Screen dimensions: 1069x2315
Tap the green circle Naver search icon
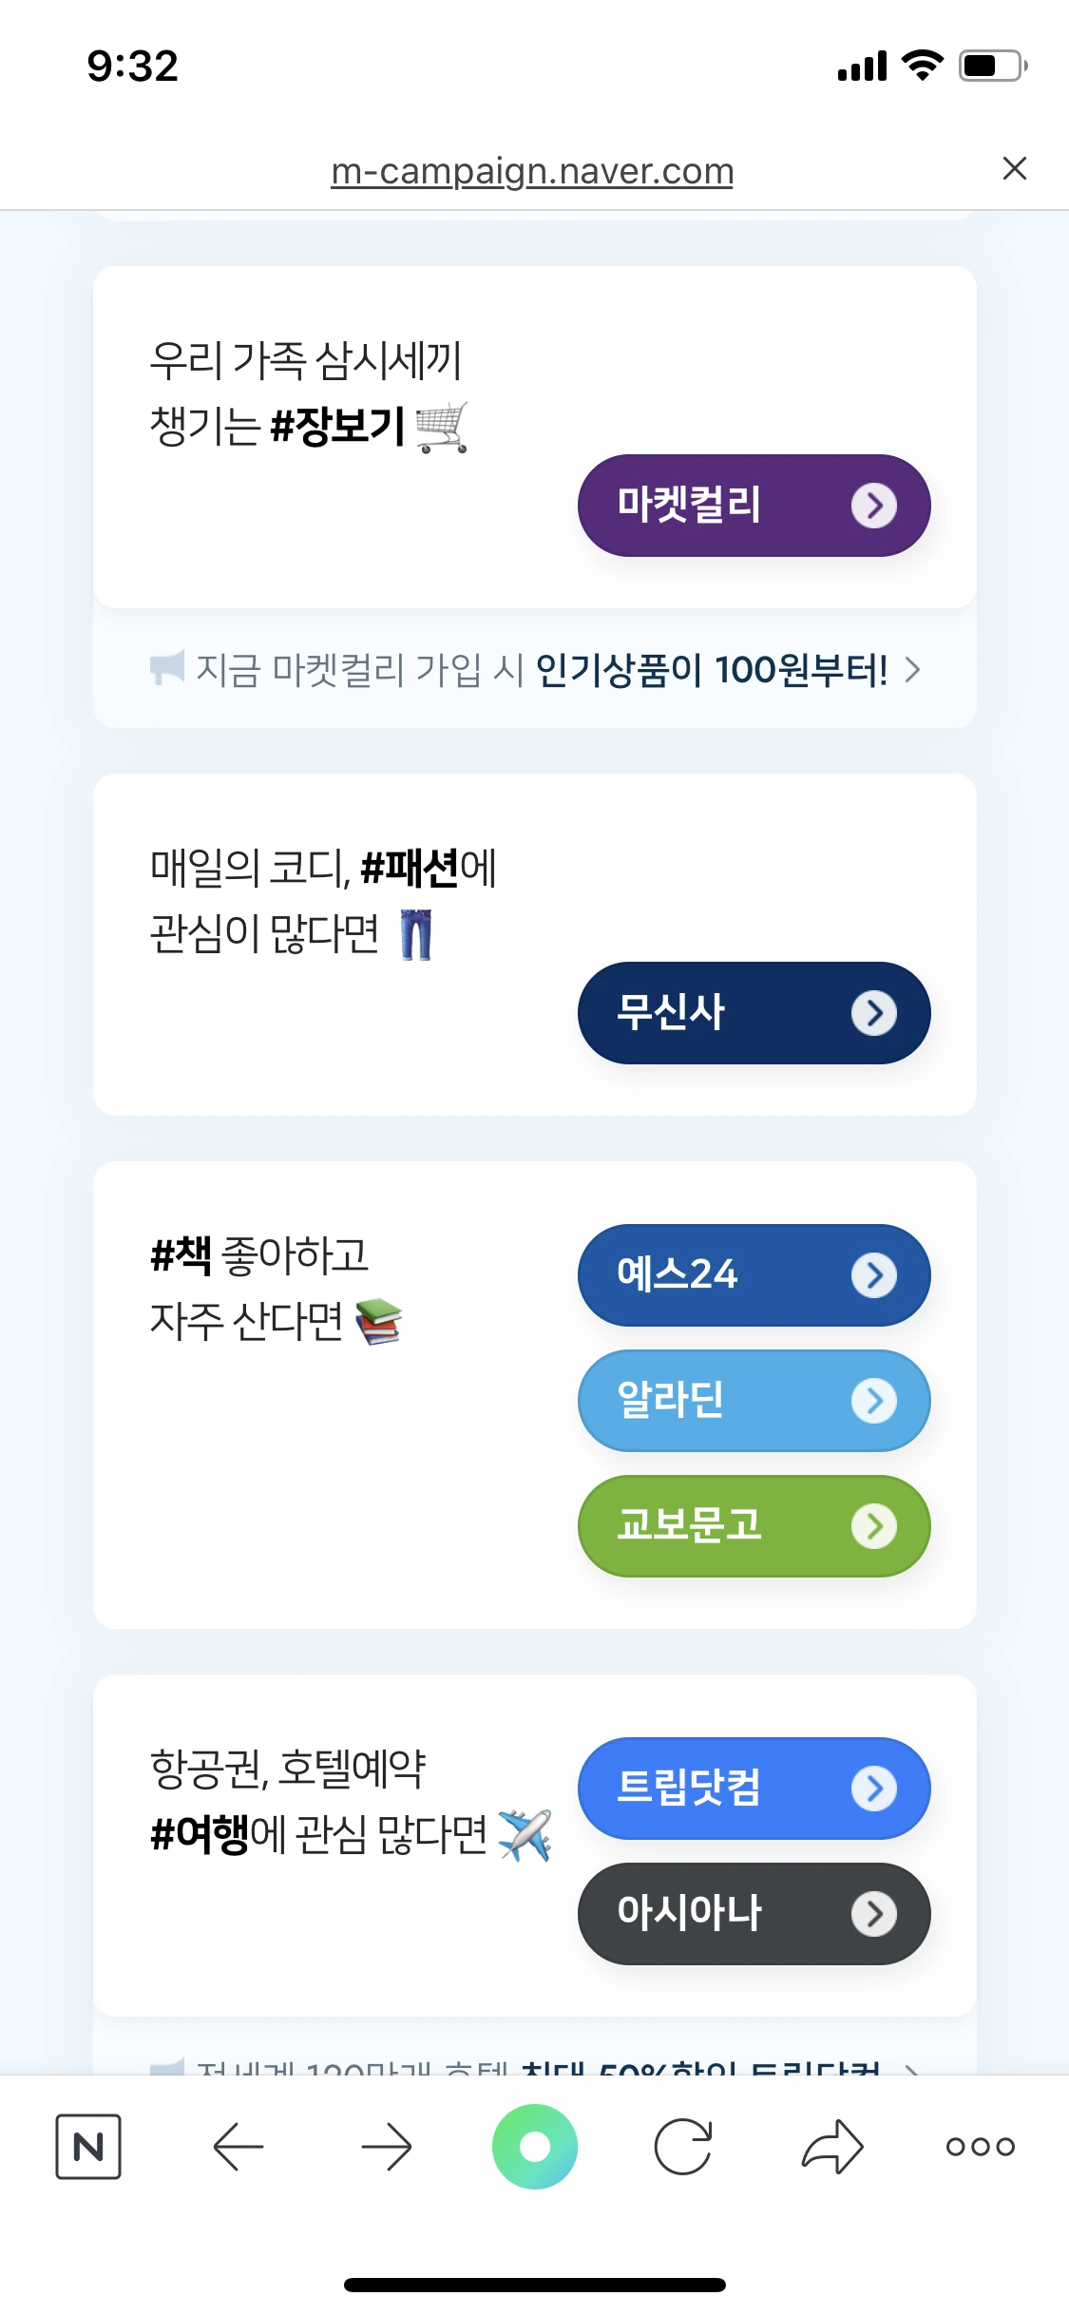(x=535, y=2146)
